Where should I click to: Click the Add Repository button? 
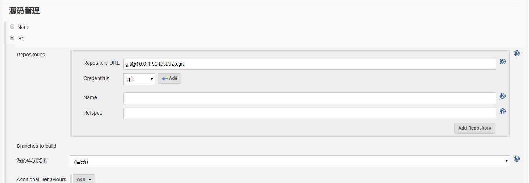474,128
